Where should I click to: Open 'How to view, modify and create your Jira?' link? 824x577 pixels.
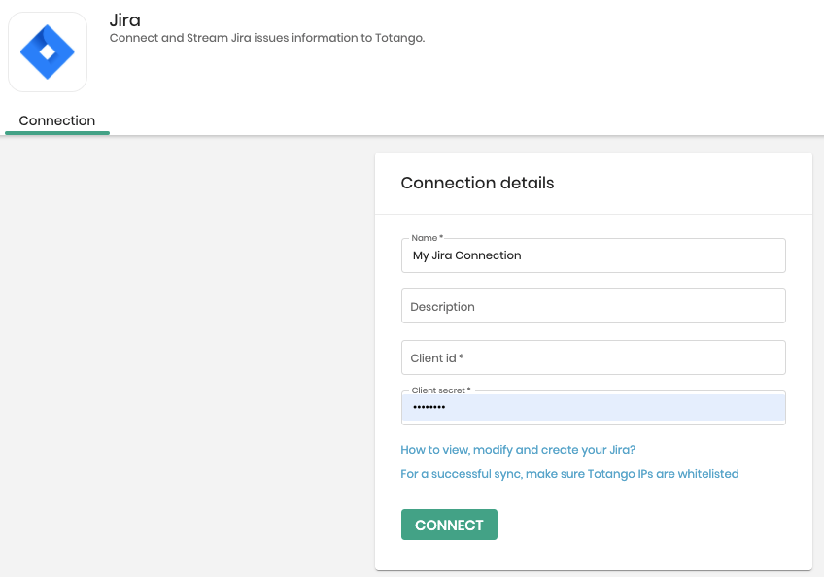click(x=518, y=450)
